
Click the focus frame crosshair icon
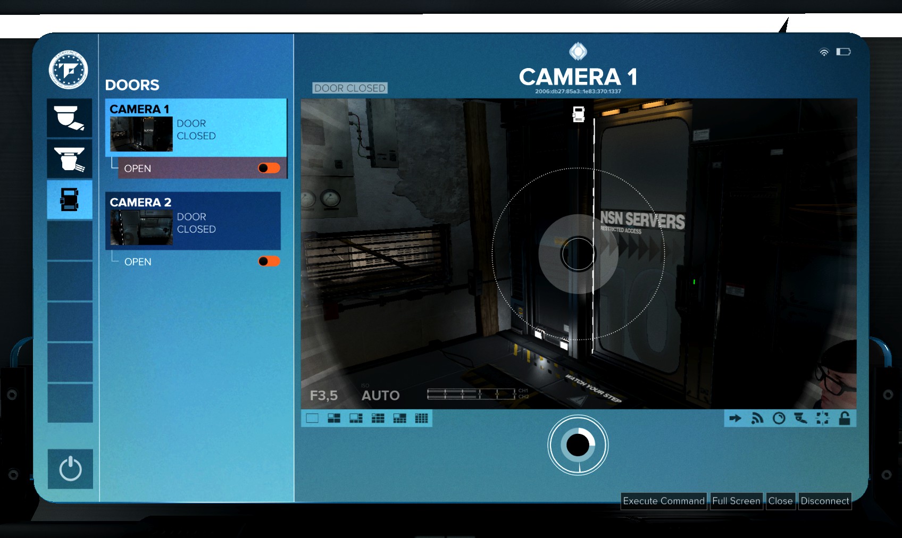tap(822, 418)
